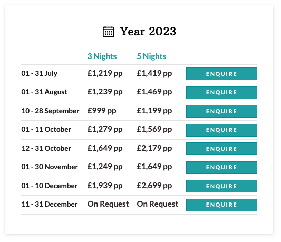Enquire about the 01 - 31 July dates
Image resolution: width=281 pixels, height=242 pixels.
tap(221, 74)
